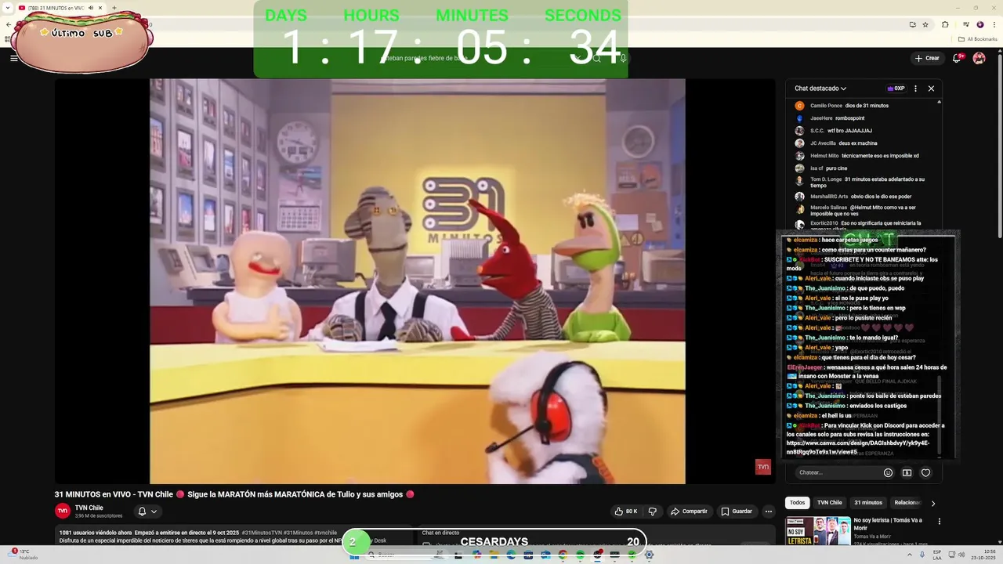Open TVN Chile channel name link

click(x=89, y=508)
